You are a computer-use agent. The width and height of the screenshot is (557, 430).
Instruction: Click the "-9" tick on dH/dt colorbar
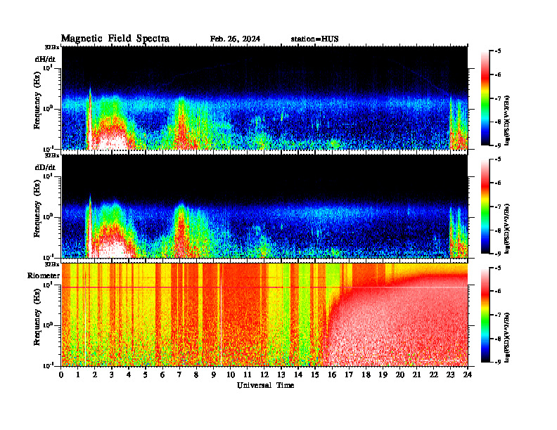tap(499, 145)
